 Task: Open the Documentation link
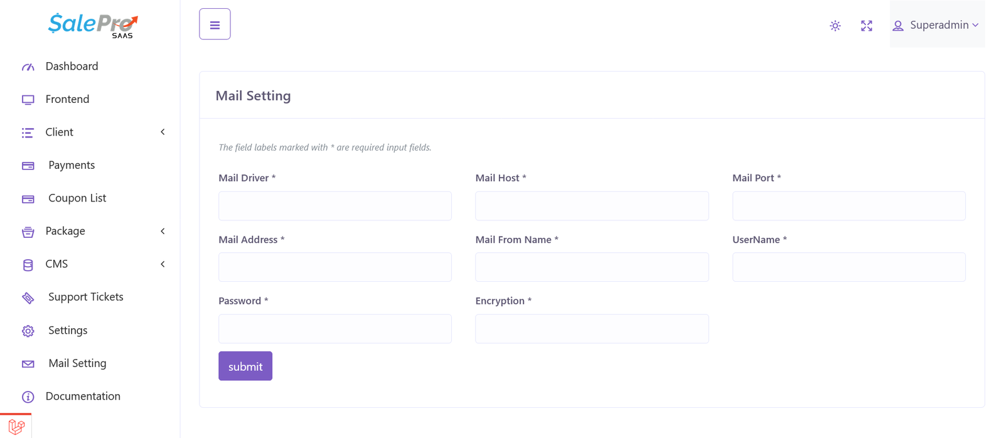click(x=83, y=397)
